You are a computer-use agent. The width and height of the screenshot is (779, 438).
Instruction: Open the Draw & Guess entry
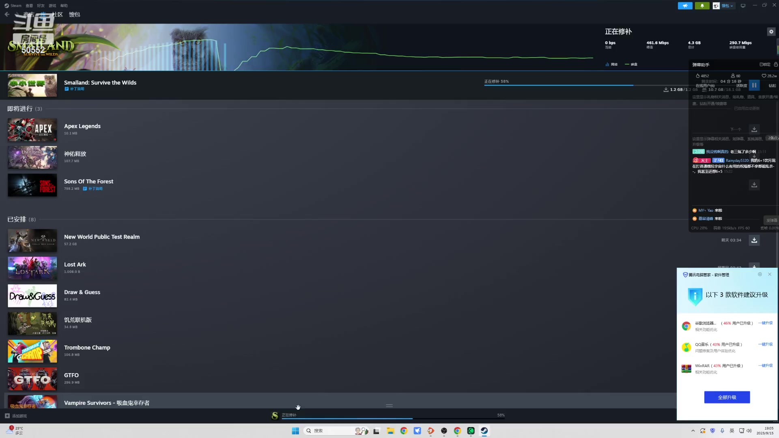click(82, 292)
